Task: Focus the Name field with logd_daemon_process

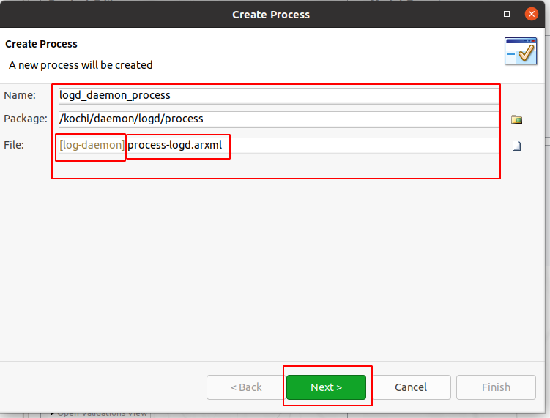Action: pos(279,95)
